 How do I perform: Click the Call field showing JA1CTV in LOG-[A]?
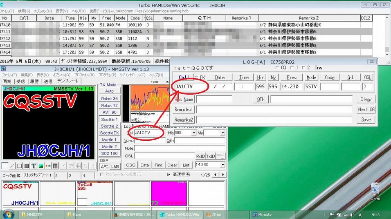click(x=191, y=86)
